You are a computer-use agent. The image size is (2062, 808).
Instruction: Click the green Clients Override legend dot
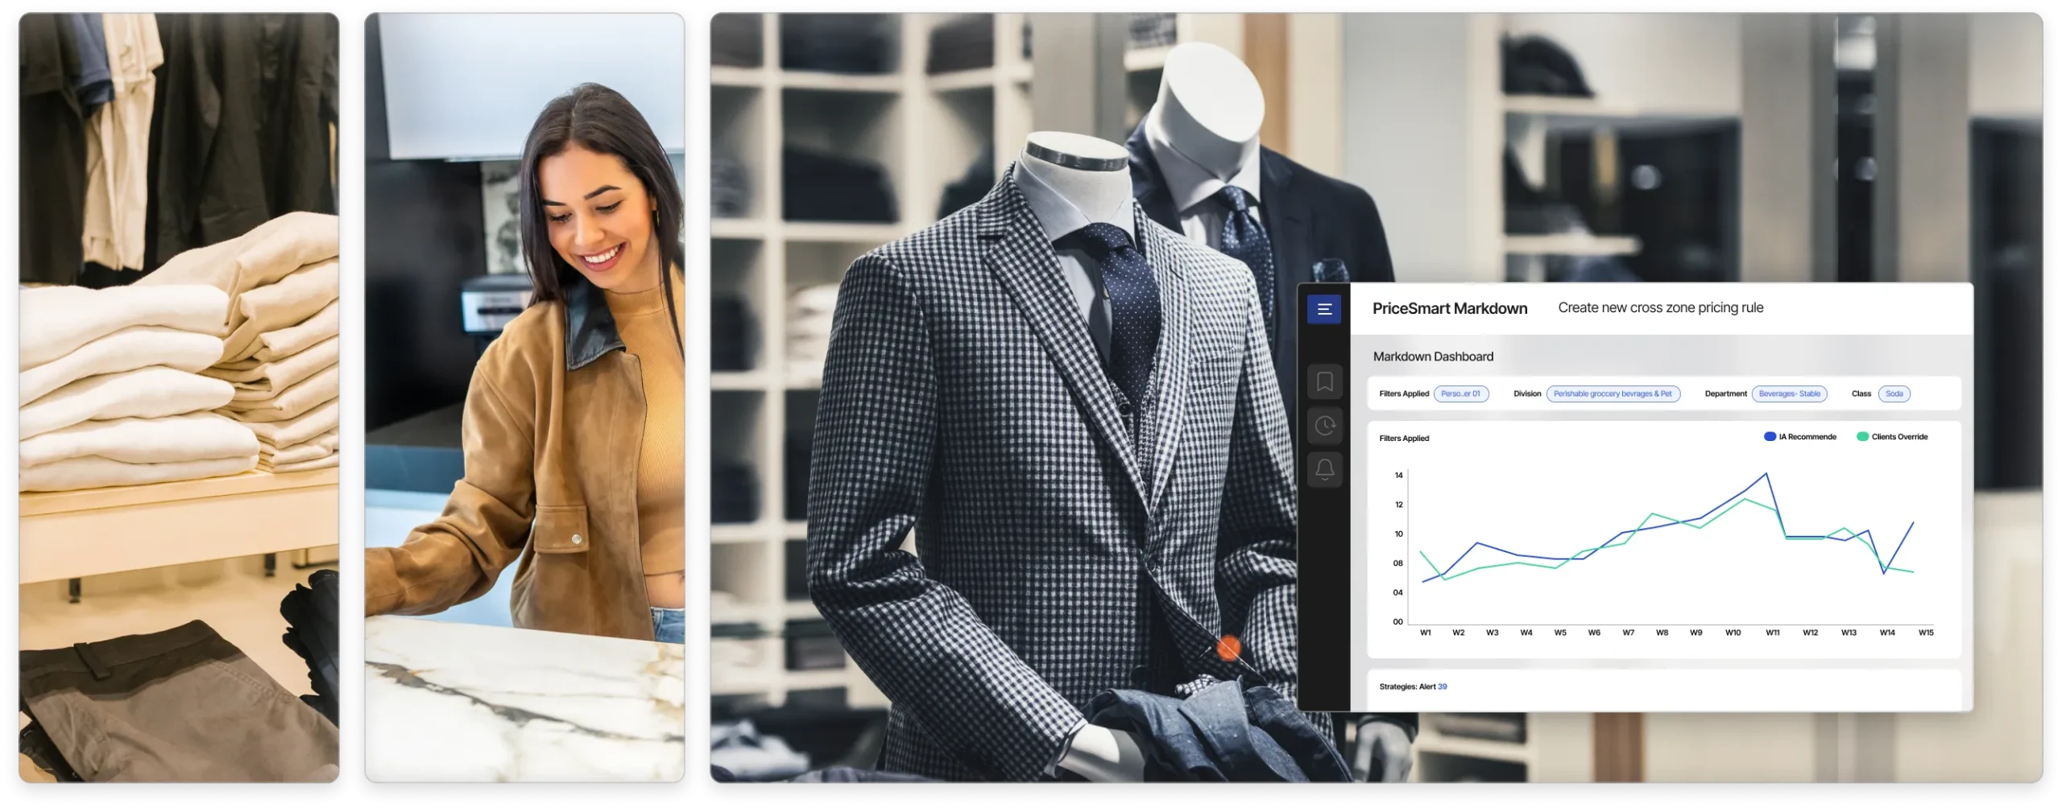[x=1862, y=436]
